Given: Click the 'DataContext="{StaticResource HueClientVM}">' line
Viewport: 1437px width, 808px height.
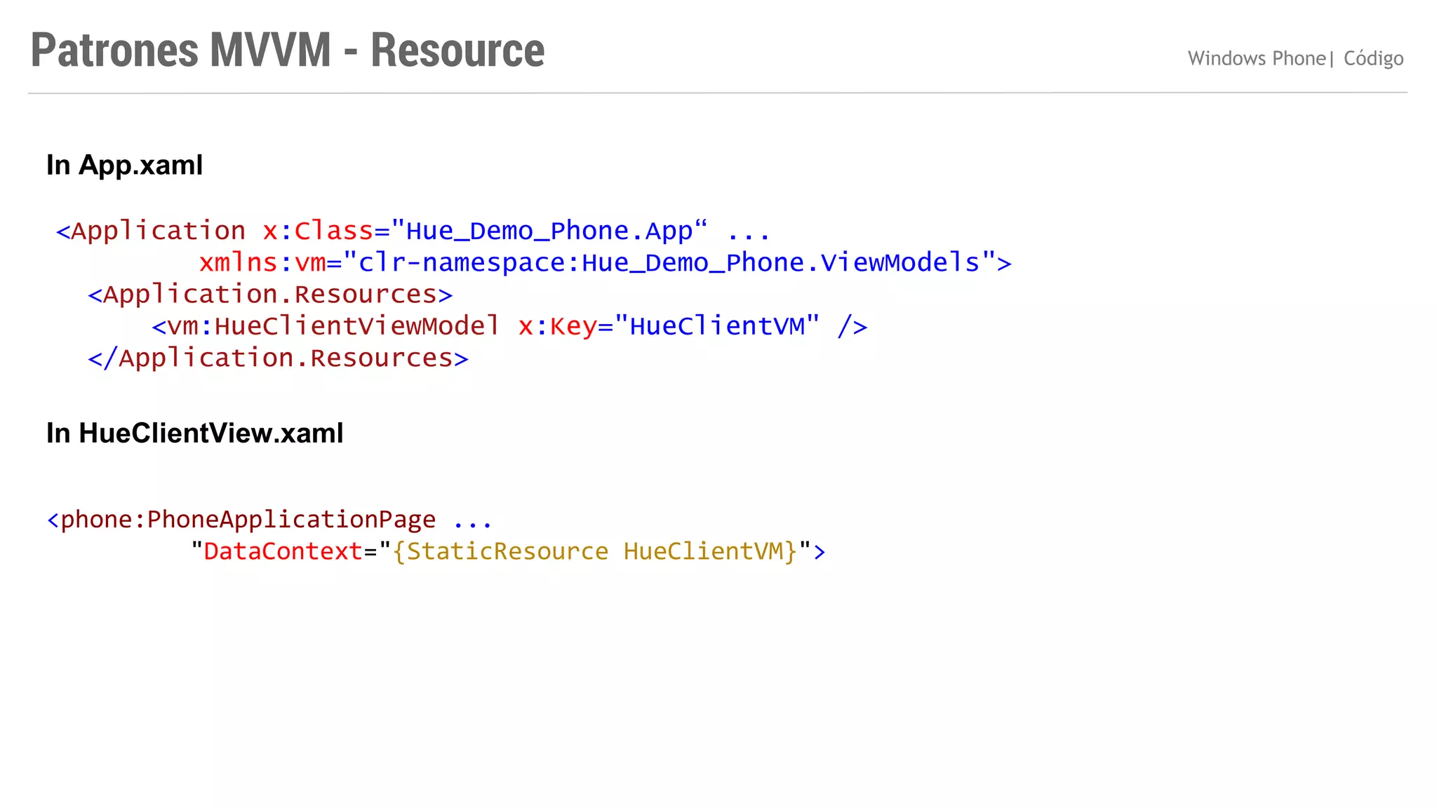Looking at the screenshot, I should (x=509, y=551).
